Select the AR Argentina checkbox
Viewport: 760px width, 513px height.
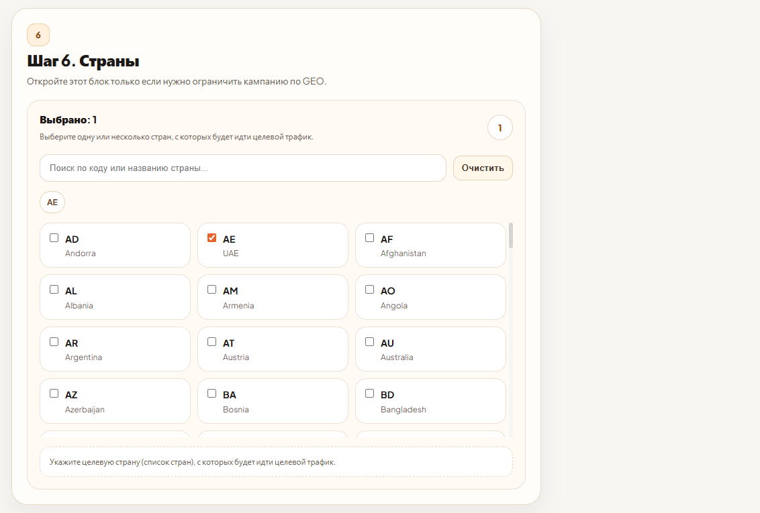point(54,342)
